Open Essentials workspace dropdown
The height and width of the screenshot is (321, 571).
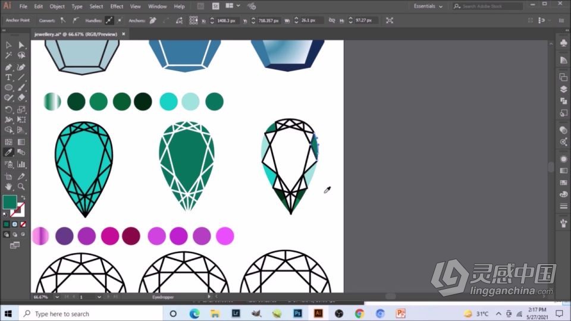[x=428, y=6]
